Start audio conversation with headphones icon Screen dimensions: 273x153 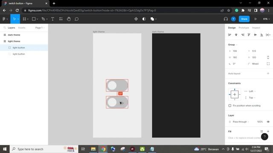tap(226, 19)
